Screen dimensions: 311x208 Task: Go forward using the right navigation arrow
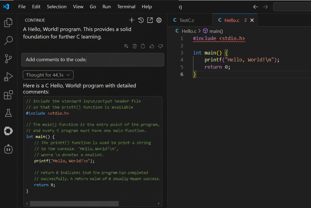[x=265, y=7]
